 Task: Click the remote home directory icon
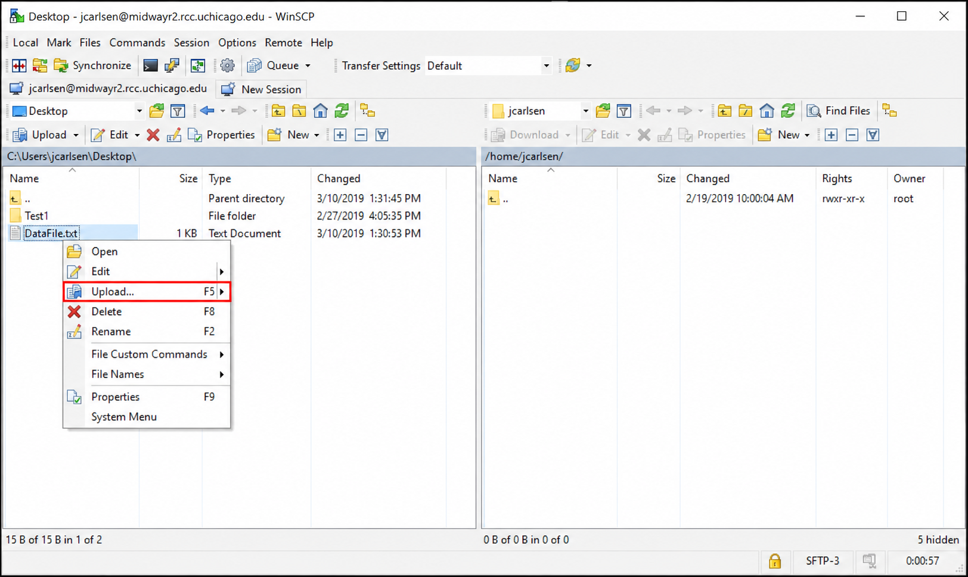[x=767, y=111]
